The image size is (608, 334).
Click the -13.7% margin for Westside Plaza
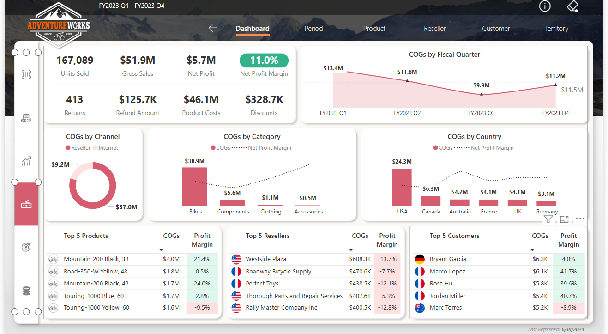[387, 259]
